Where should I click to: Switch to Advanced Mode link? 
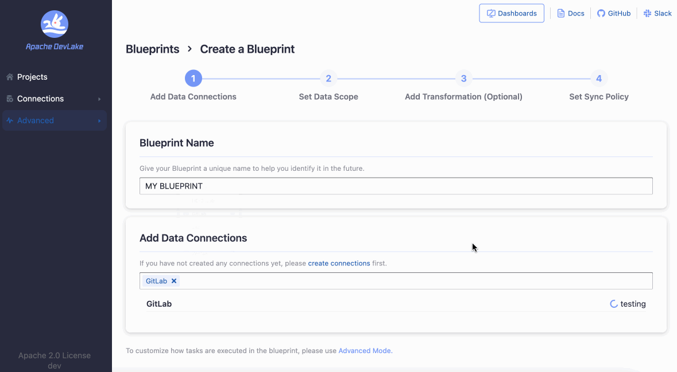coord(365,351)
